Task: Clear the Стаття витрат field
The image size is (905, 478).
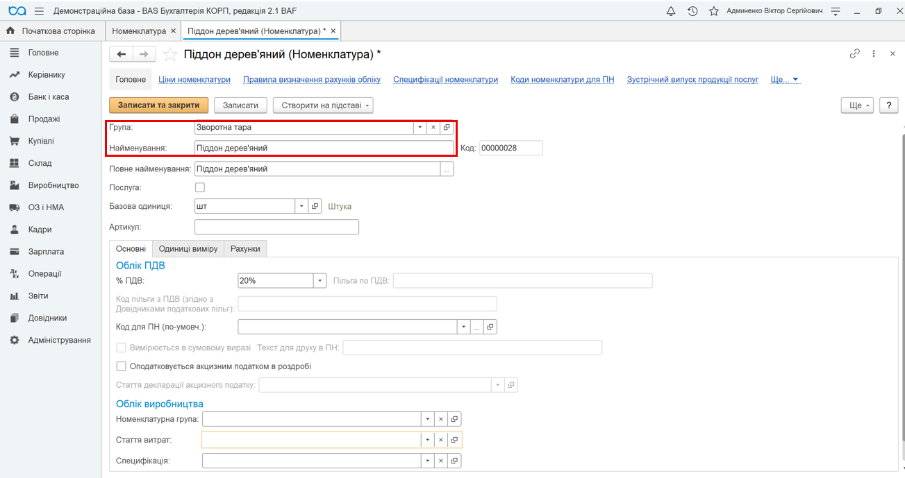Action: click(441, 440)
